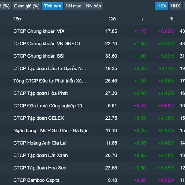Open CTCP Tập đoàn Đầu tư Địa ốc row

pyautogui.click(x=50, y=68)
